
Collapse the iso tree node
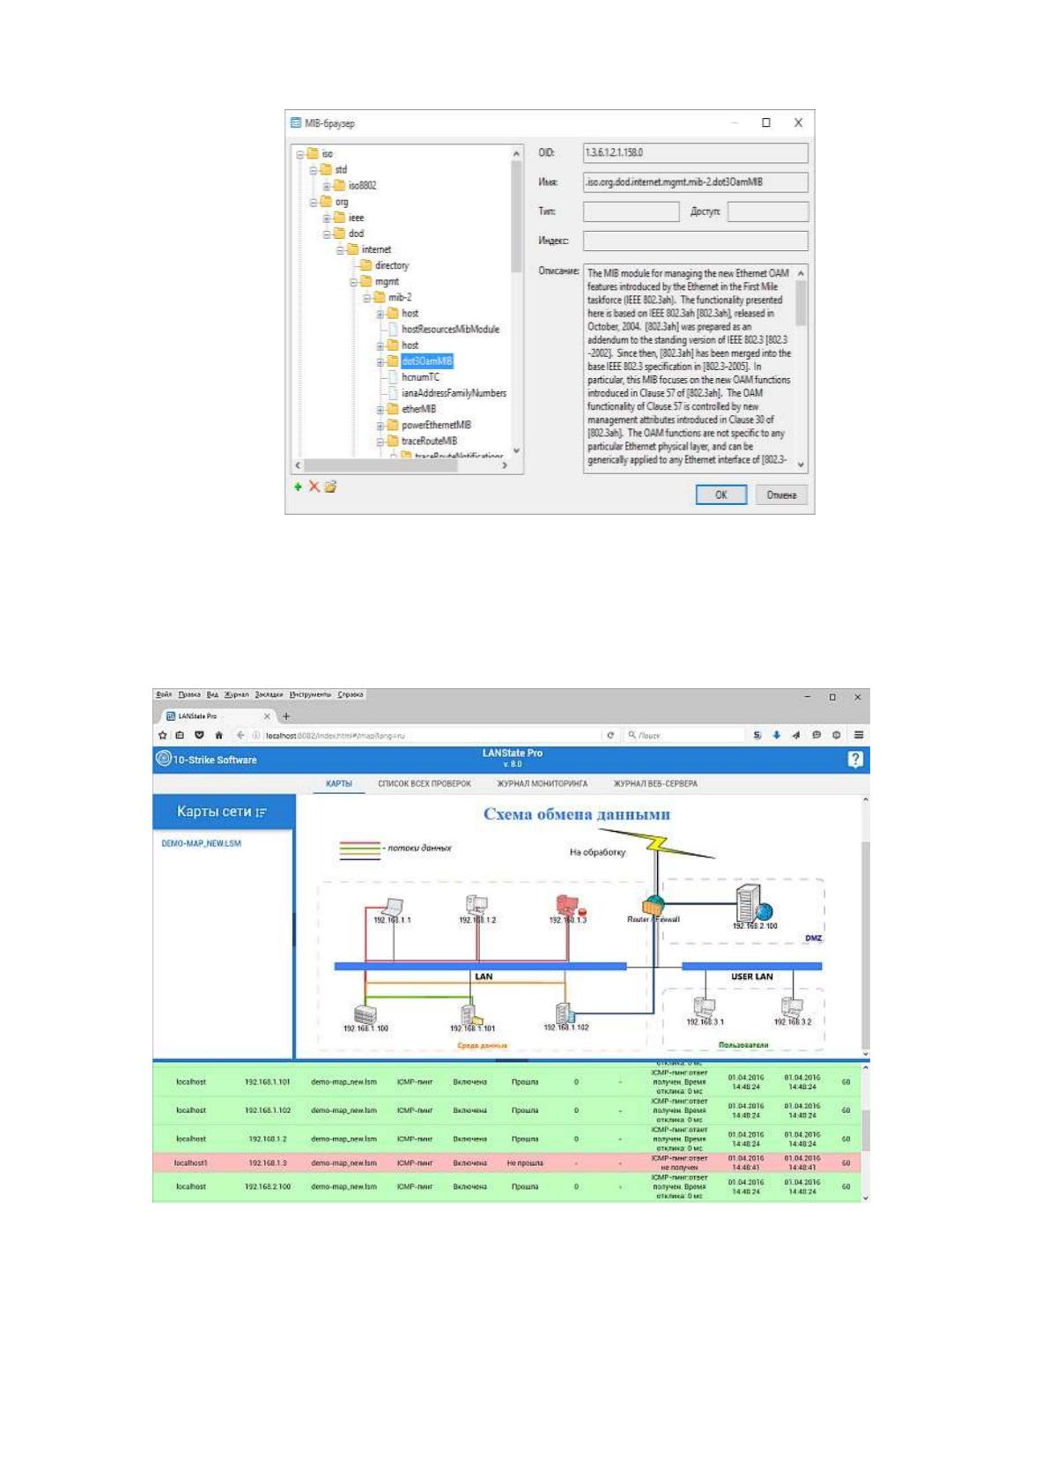pos(300,154)
